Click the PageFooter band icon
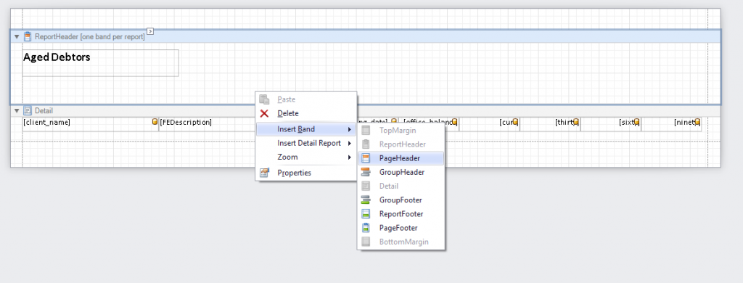 (366, 228)
